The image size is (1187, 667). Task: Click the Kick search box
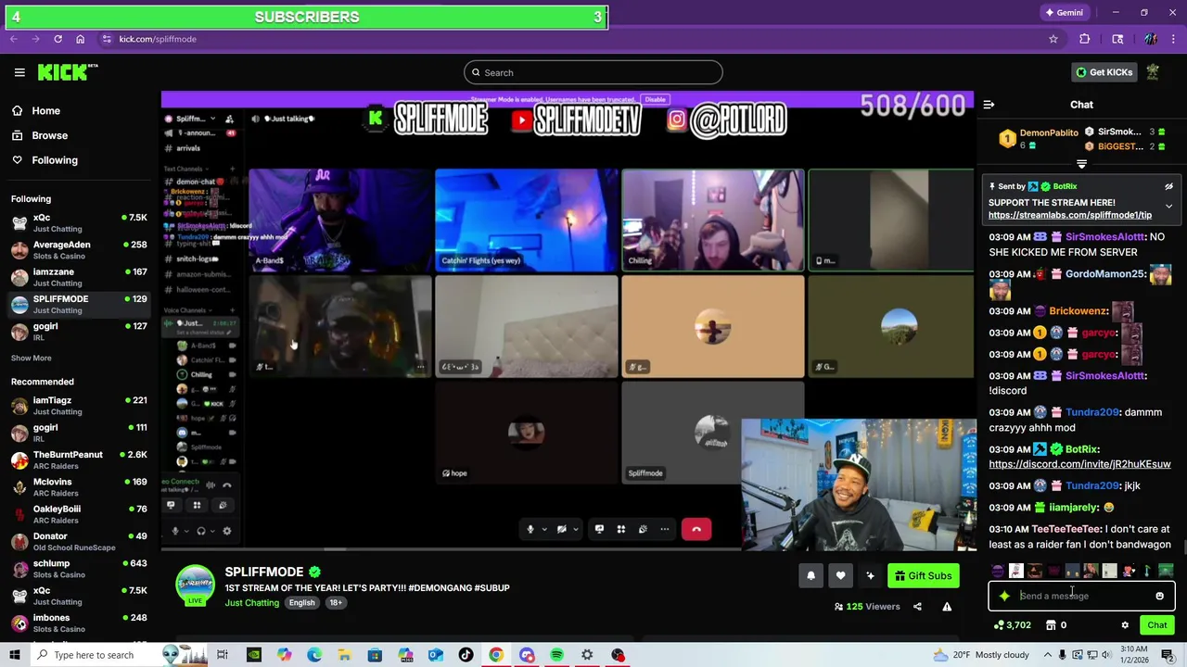[593, 72]
